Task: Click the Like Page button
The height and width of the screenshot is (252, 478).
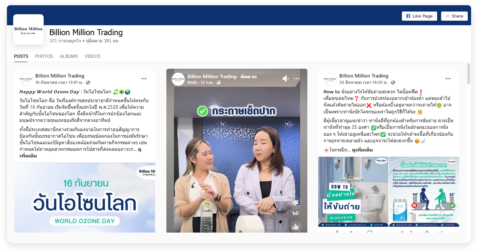Action: pos(419,16)
